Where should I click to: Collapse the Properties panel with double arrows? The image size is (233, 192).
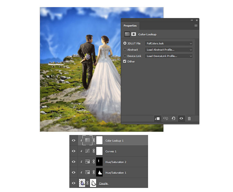point(192,20)
